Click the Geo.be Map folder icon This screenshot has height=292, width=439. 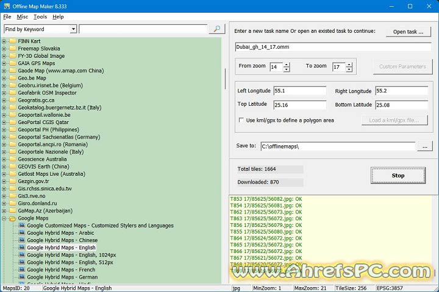[x=13, y=78]
